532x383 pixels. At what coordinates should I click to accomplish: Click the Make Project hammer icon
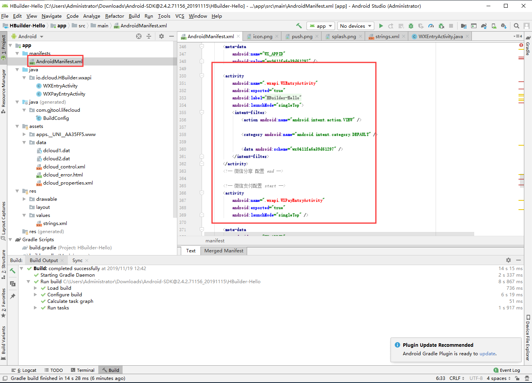coord(299,26)
